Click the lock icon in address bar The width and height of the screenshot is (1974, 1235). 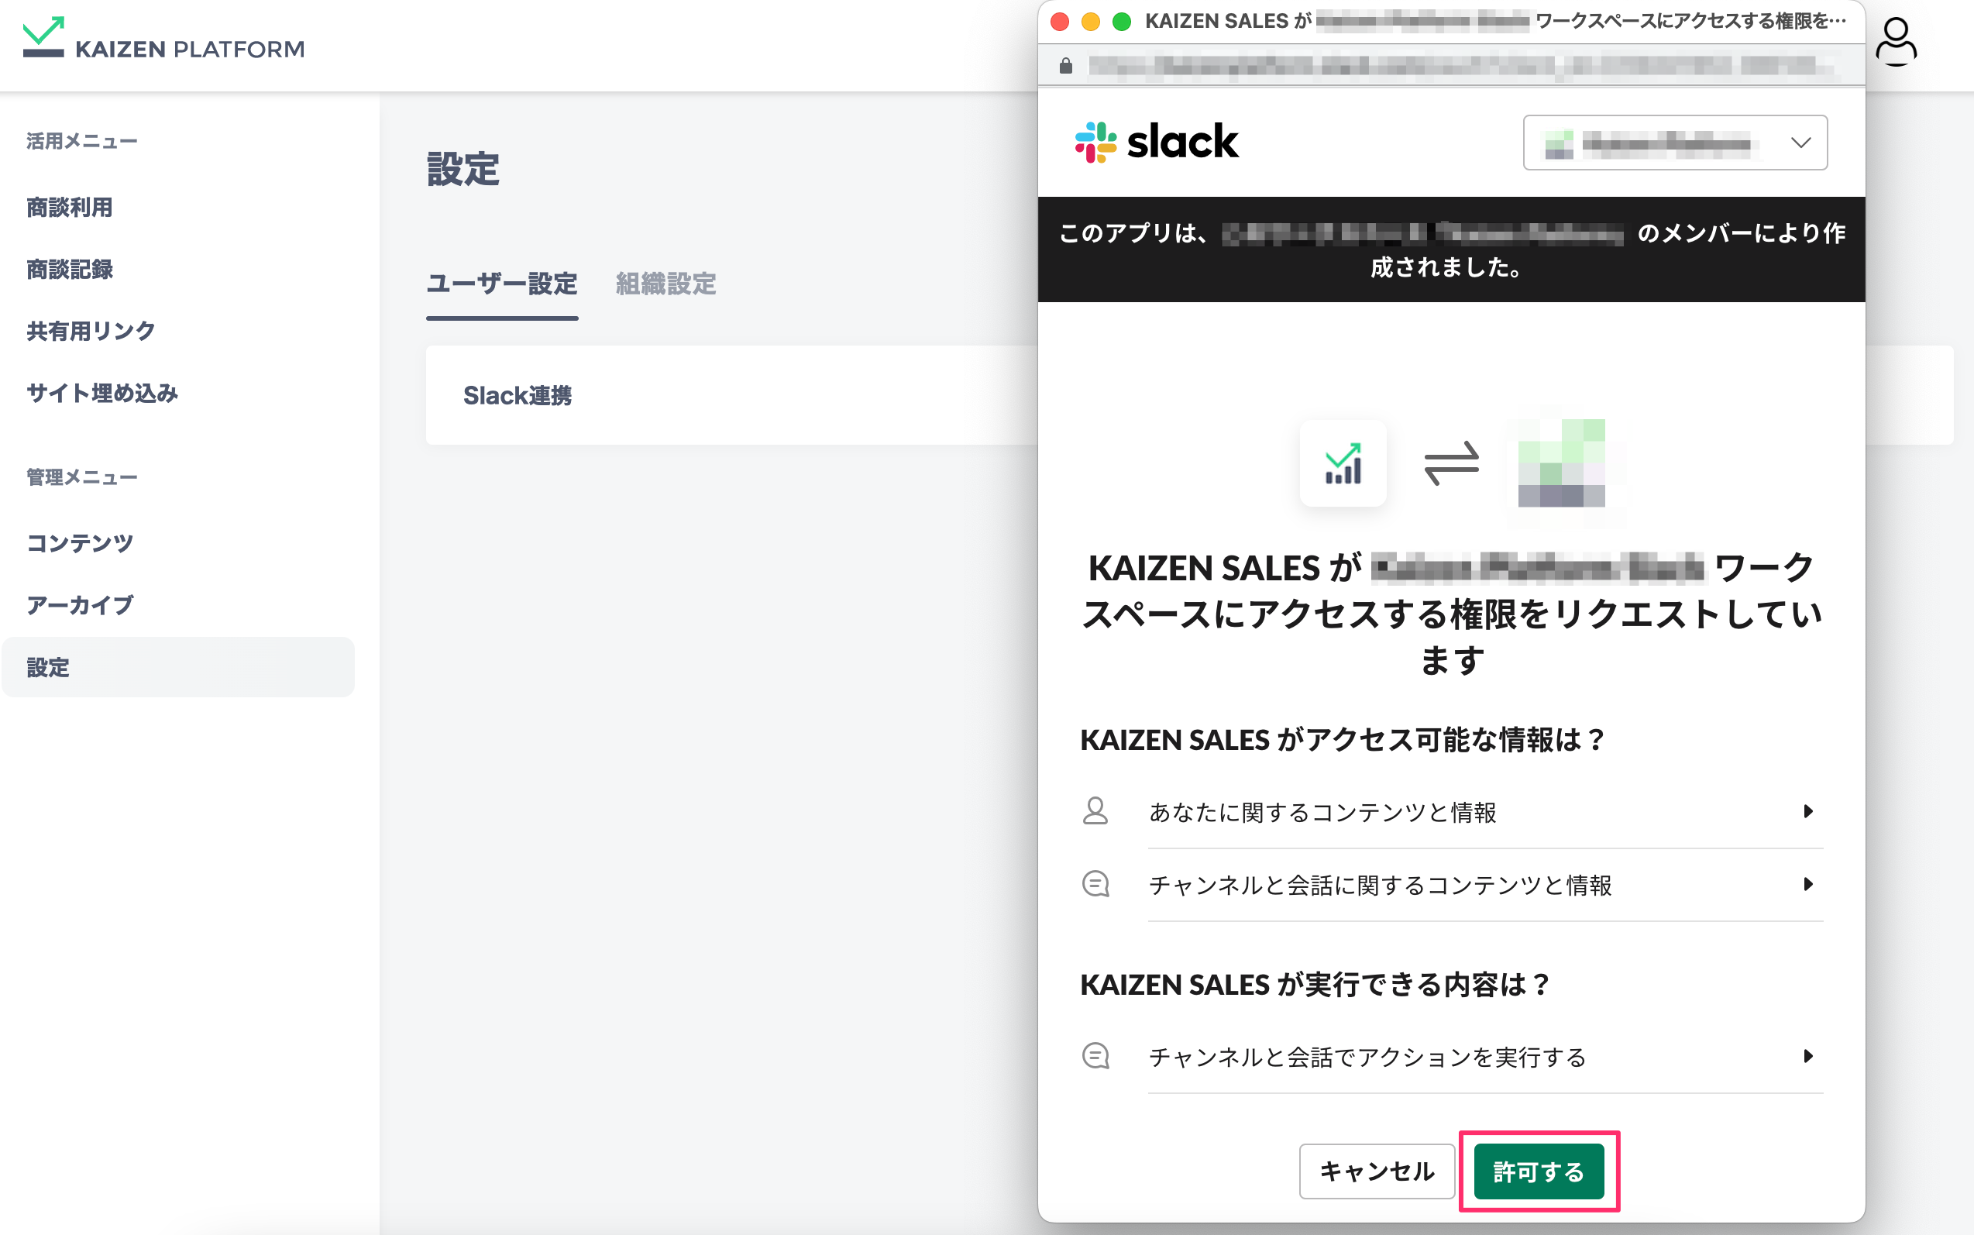[x=1065, y=65]
